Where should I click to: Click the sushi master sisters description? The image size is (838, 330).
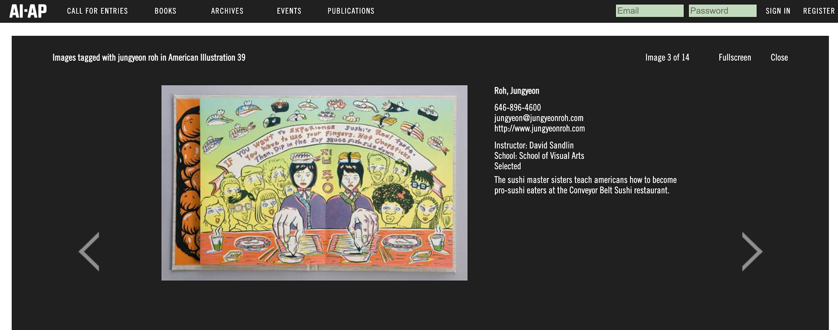[x=585, y=185]
